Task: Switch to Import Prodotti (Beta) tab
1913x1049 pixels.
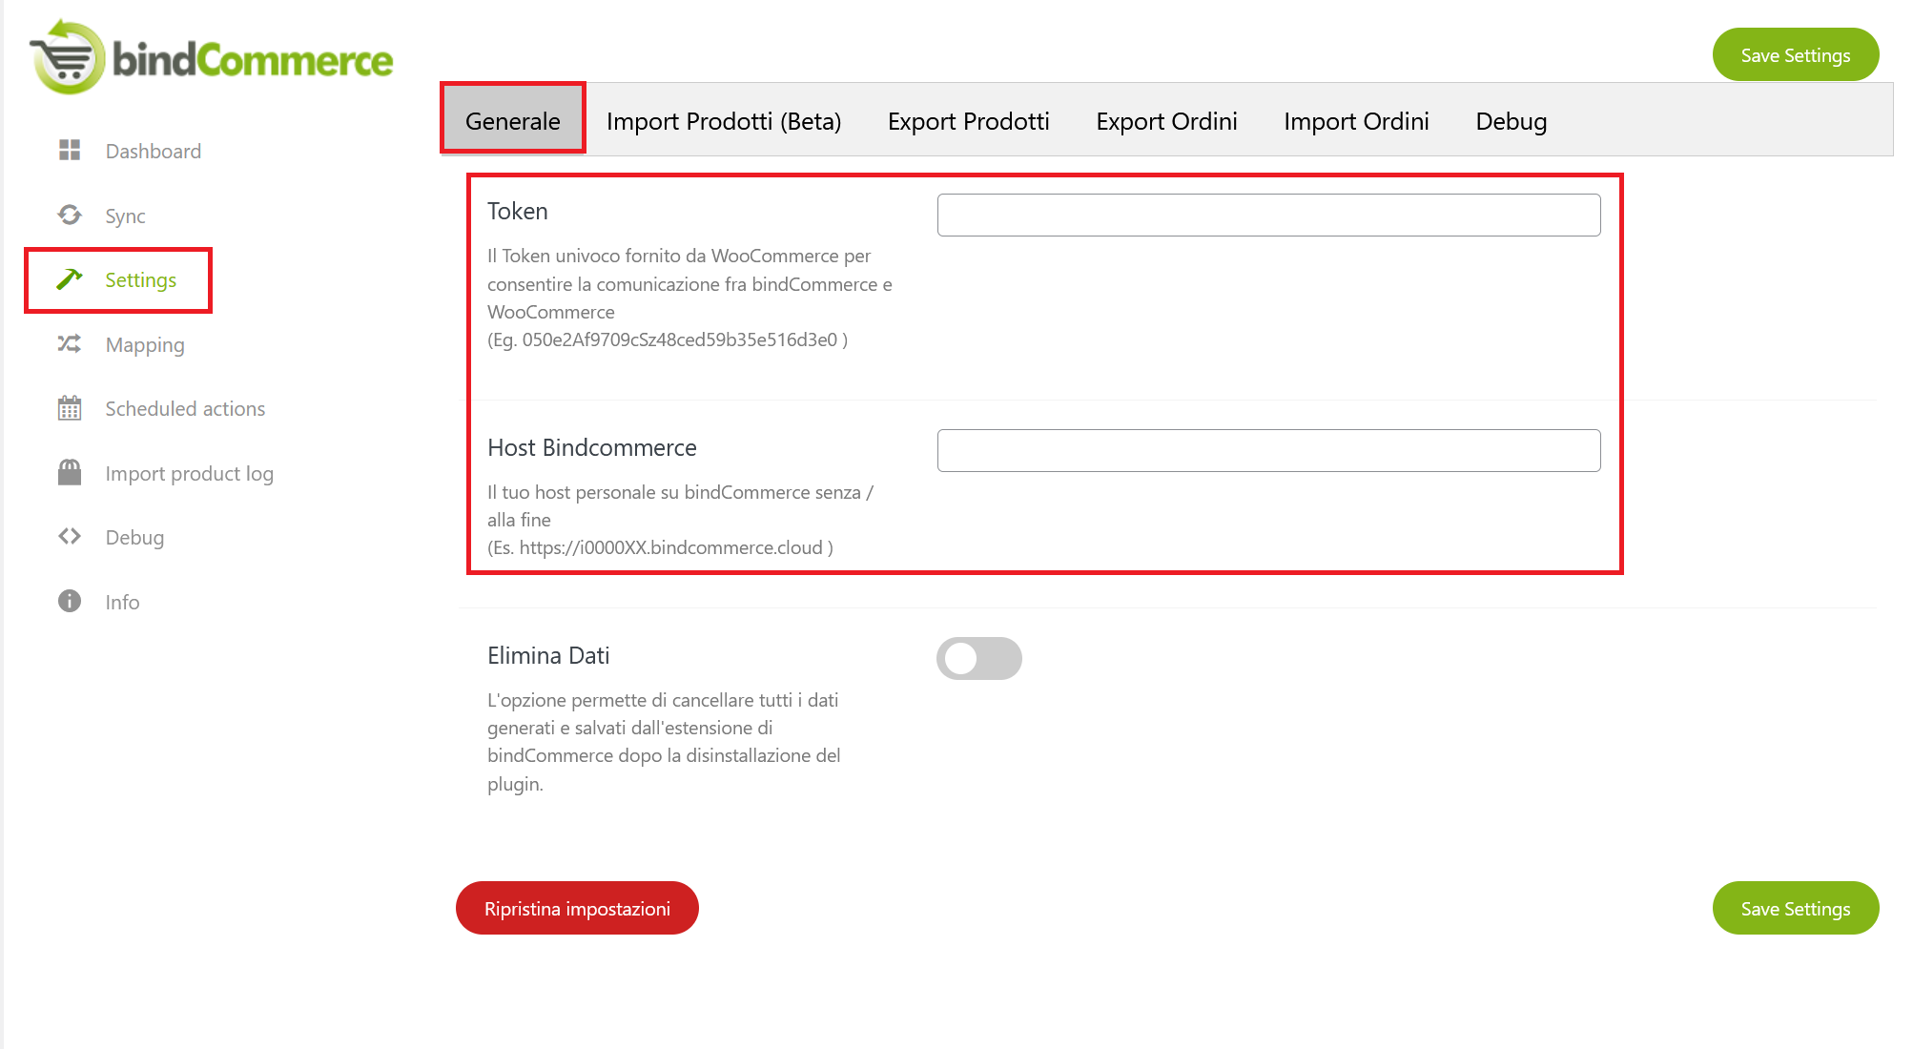Action: pos(724,121)
